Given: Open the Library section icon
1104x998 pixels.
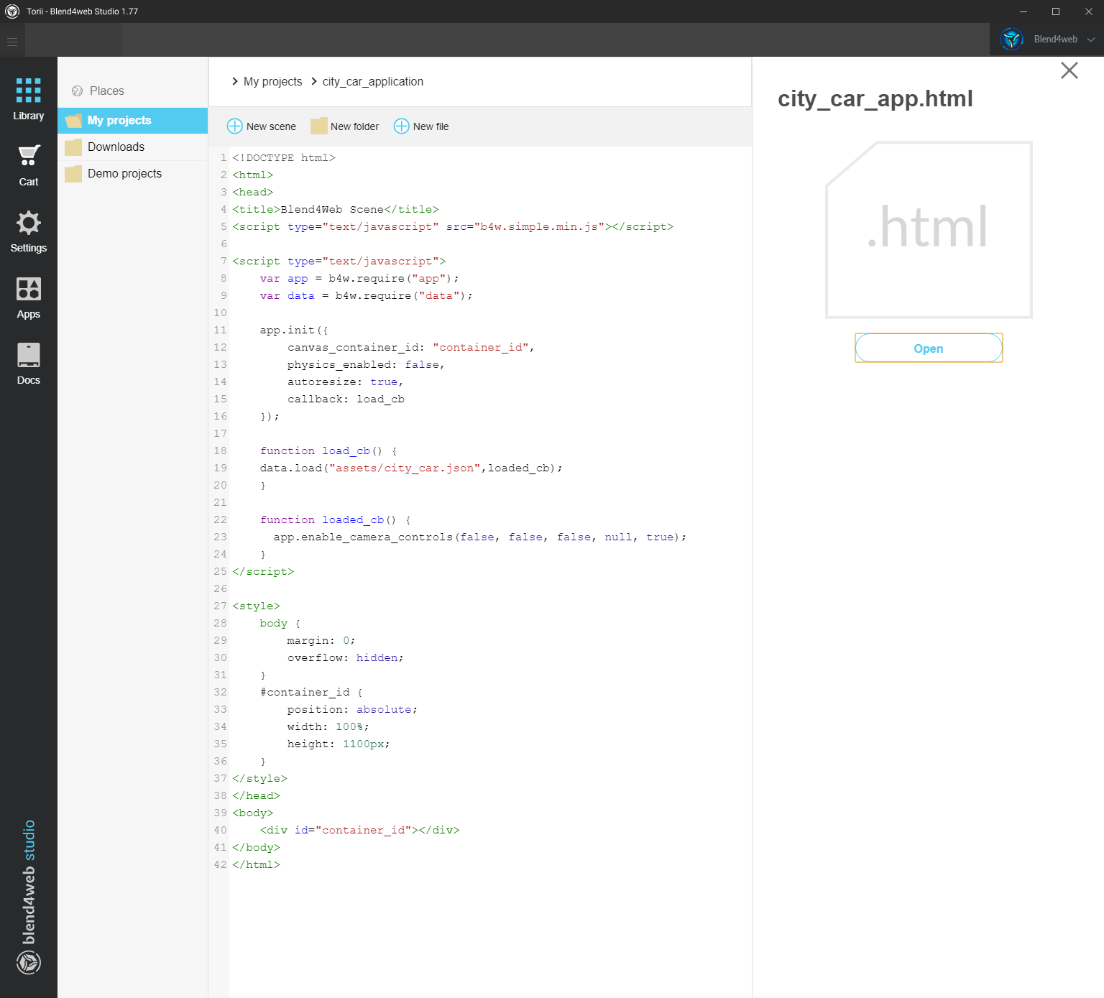Looking at the screenshot, I should tap(29, 91).
